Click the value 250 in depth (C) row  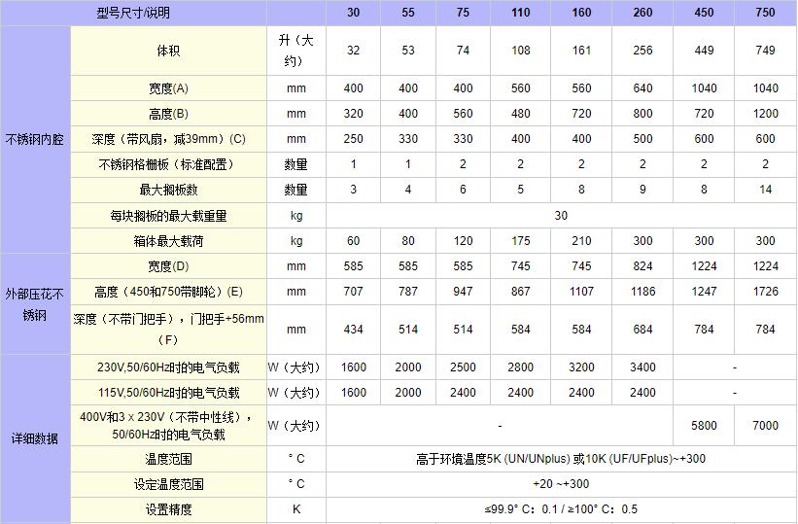click(x=353, y=139)
